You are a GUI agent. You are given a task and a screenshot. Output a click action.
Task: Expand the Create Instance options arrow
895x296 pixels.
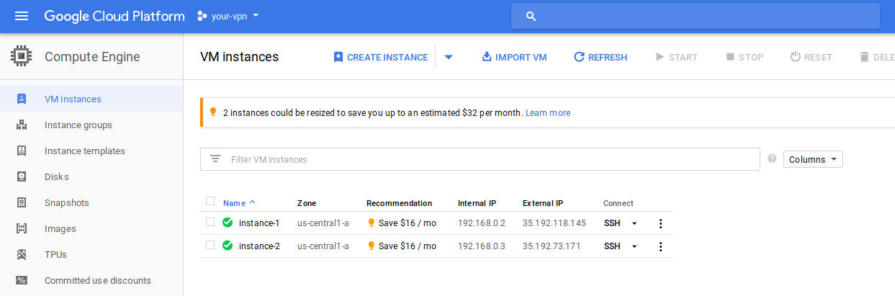click(x=449, y=57)
